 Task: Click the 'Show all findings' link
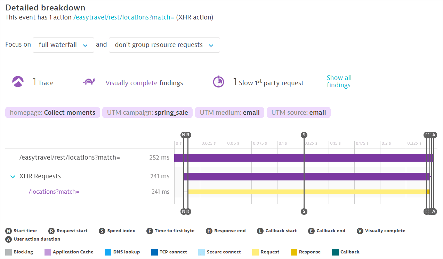tap(339, 81)
